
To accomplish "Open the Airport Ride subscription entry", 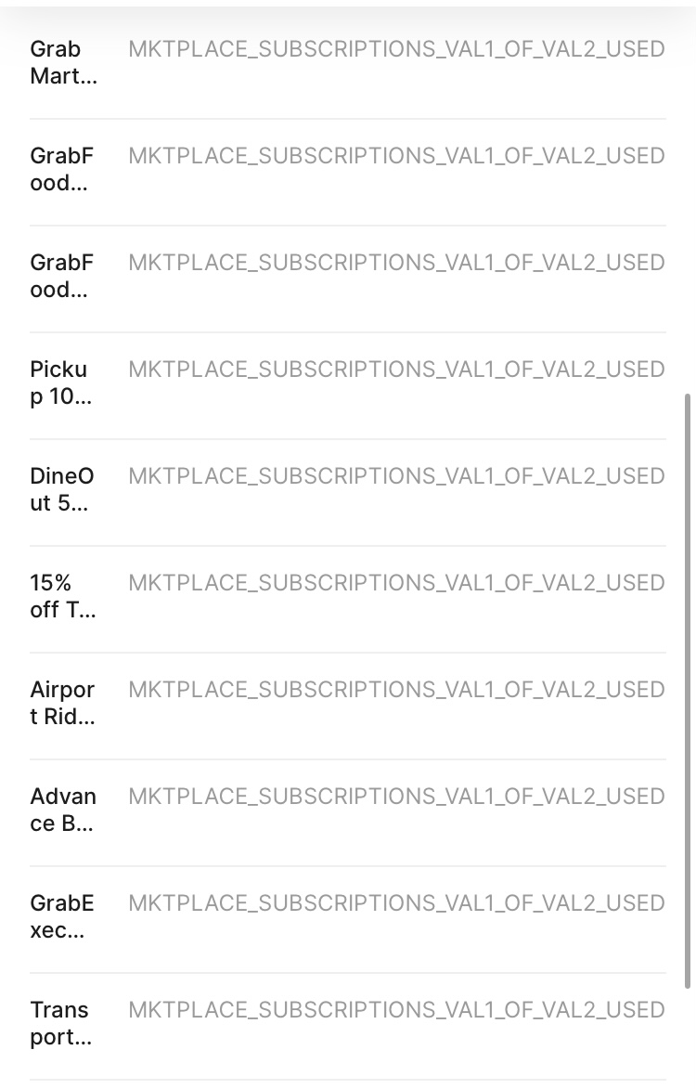I will point(62,704).
